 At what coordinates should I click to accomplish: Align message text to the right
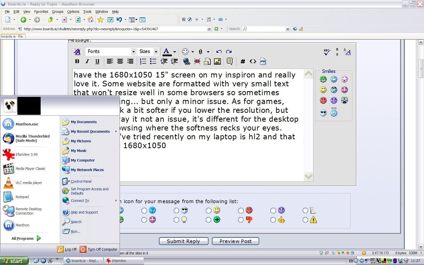(130, 61)
